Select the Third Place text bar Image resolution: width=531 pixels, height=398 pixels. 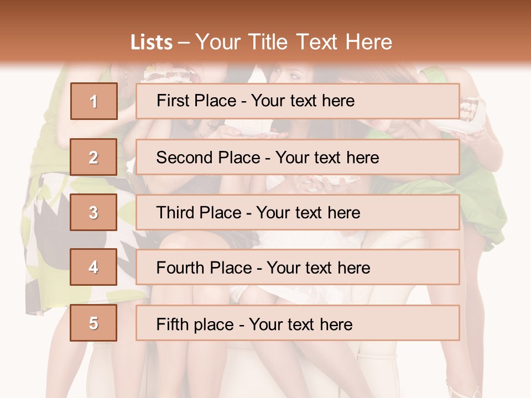point(298,212)
